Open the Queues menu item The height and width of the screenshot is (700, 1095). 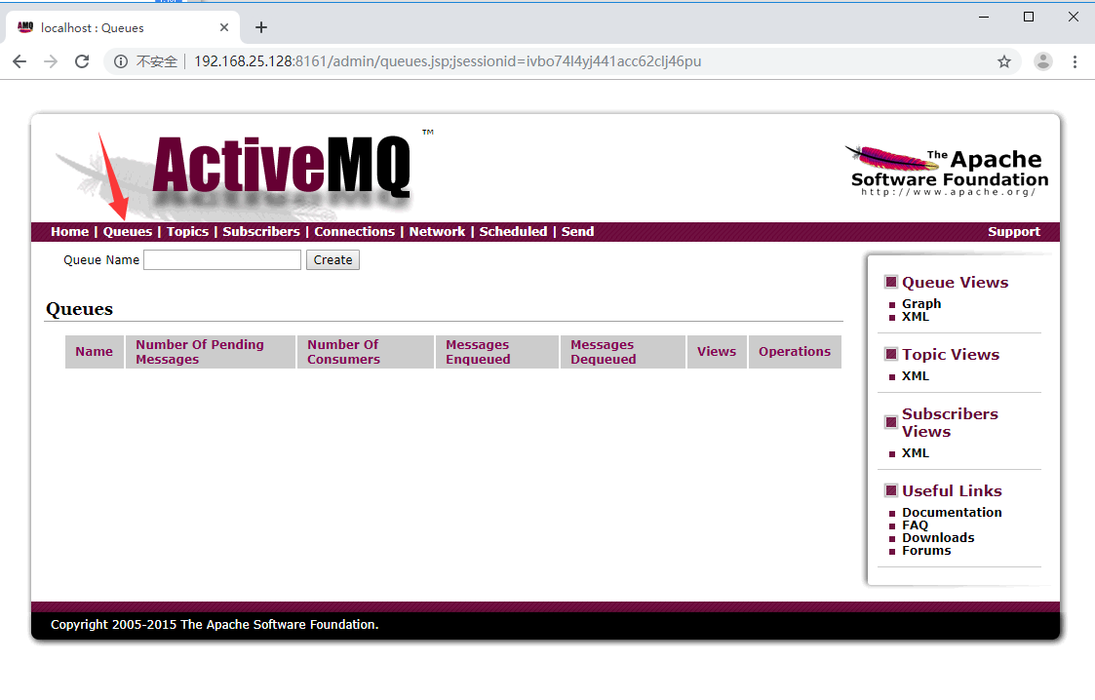pyautogui.click(x=128, y=232)
